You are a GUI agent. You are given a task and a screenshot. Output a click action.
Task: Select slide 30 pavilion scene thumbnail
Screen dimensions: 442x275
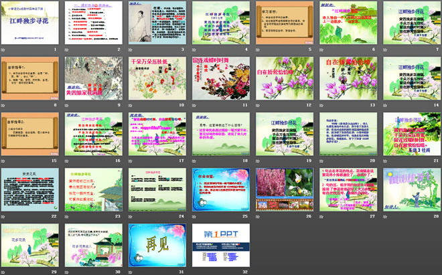(94, 245)
